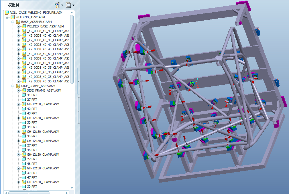
Task: Expand the SIDE_FRAME_ASSY.ASM tree node
Action: click(x=18, y=90)
